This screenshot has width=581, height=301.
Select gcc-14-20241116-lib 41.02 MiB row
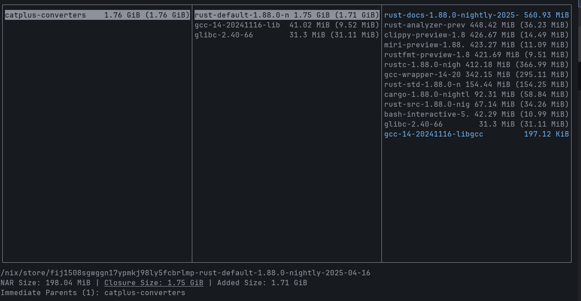287,25
